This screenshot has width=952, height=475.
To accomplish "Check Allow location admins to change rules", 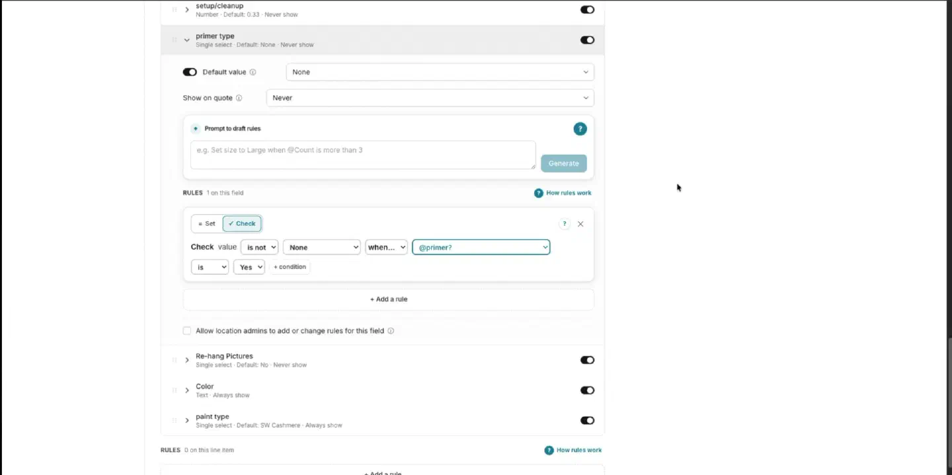I will pos(187,331).
